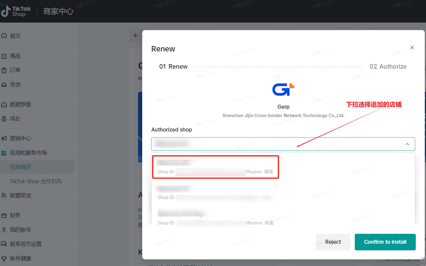Click the TikTok Shop logo

point(16,11)
